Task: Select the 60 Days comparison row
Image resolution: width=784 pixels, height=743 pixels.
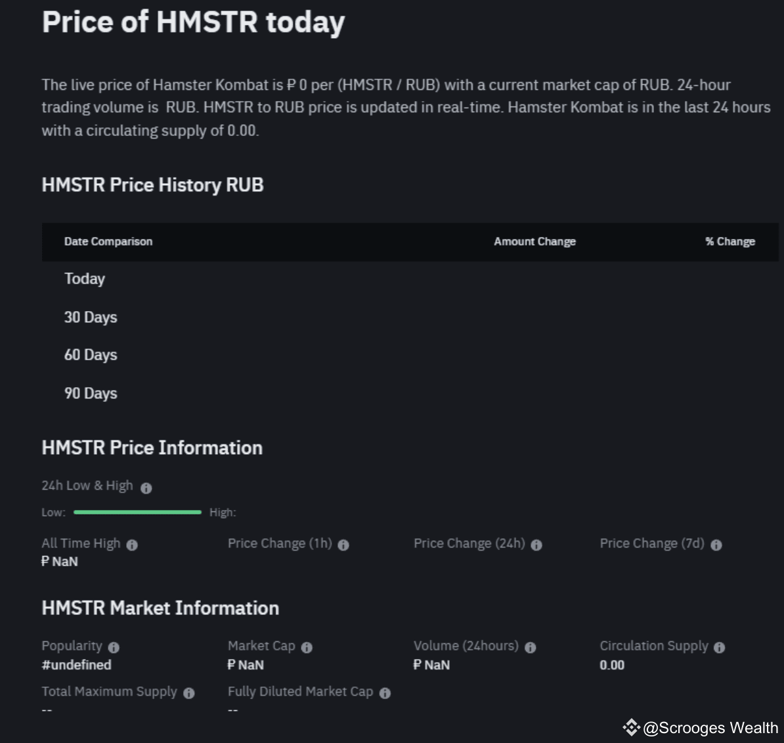Action: 91,355
